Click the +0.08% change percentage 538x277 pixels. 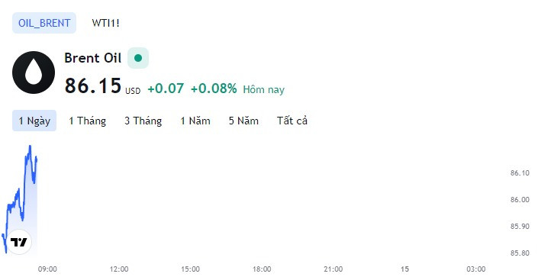[x=214, y=89]
